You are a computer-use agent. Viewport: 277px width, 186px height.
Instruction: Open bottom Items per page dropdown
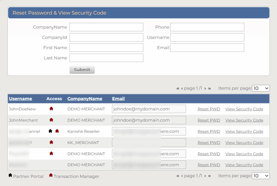[261, 176]
